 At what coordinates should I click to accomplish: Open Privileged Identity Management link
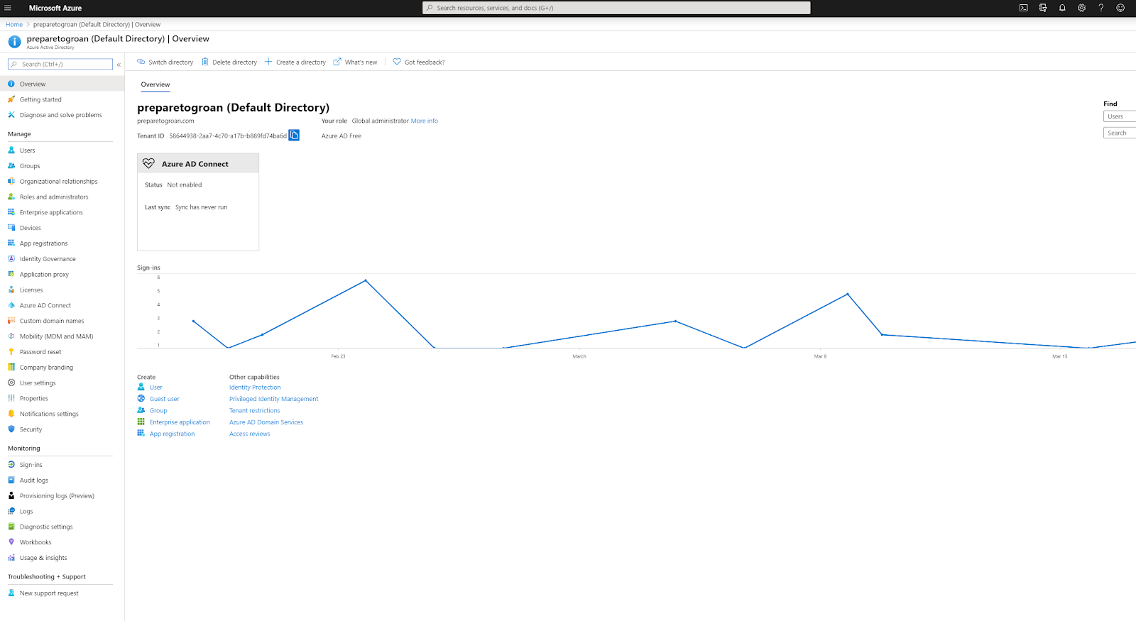tap(274, 399)
